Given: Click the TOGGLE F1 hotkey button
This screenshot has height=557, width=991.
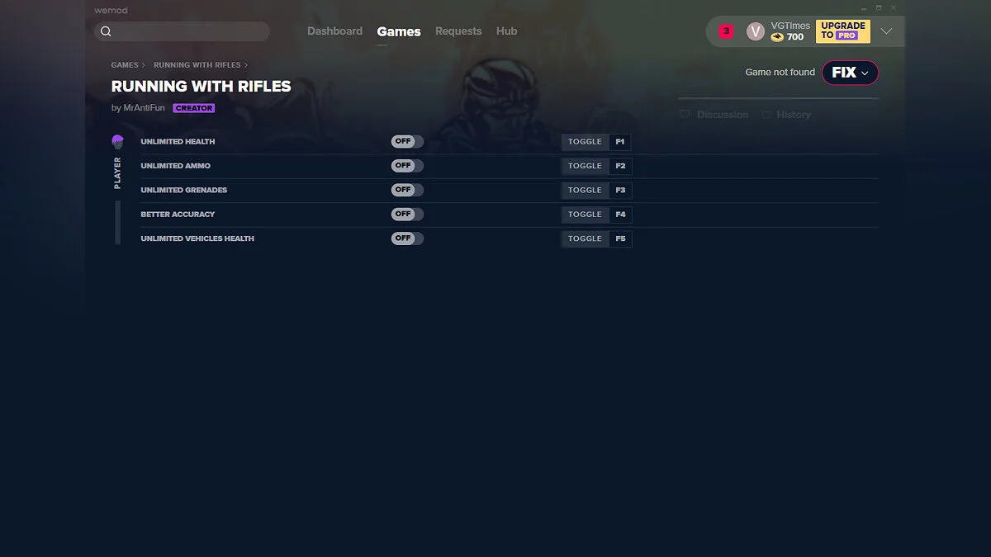Looking at the screenshot, I should (596, 142).
